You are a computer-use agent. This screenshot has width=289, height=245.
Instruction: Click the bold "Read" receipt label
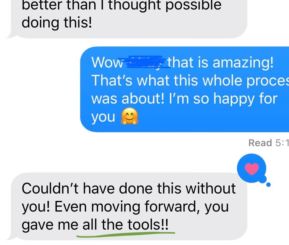(260, 143)
